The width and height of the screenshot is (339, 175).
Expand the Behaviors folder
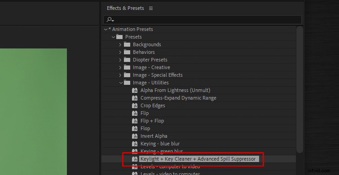[x=120, y=52]
